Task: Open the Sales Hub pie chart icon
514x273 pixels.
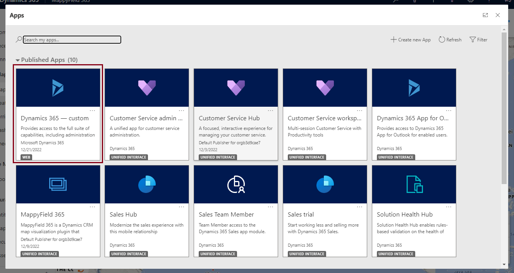Action: pyautogui.click(x=147, y=184)
